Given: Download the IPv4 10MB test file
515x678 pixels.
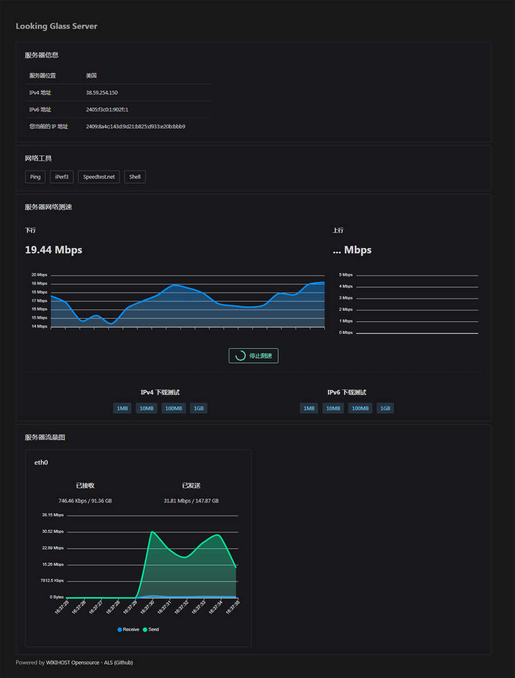Looking at the screenshot, I should click(x=146, y=408).
